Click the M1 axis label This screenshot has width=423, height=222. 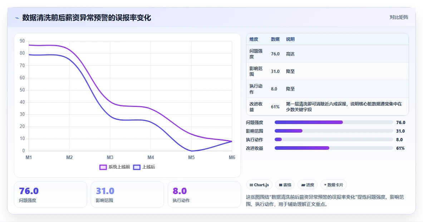tap(29, 157)
